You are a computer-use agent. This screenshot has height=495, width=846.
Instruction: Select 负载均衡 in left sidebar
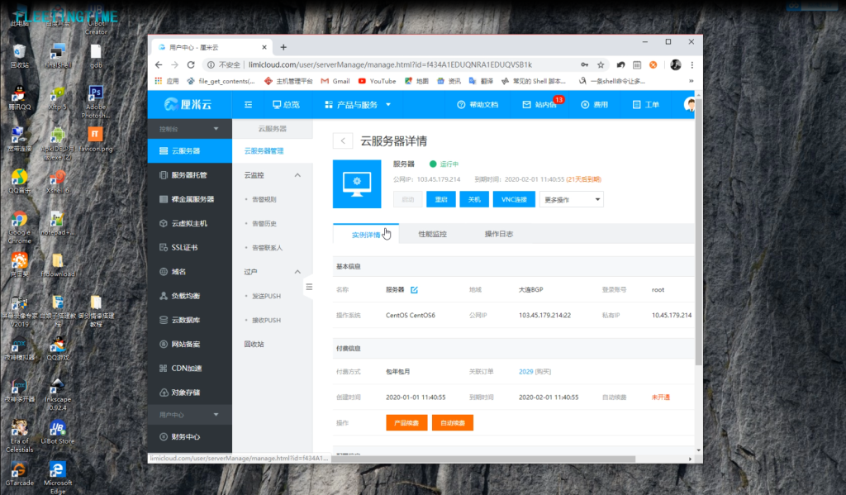point(190,296)
